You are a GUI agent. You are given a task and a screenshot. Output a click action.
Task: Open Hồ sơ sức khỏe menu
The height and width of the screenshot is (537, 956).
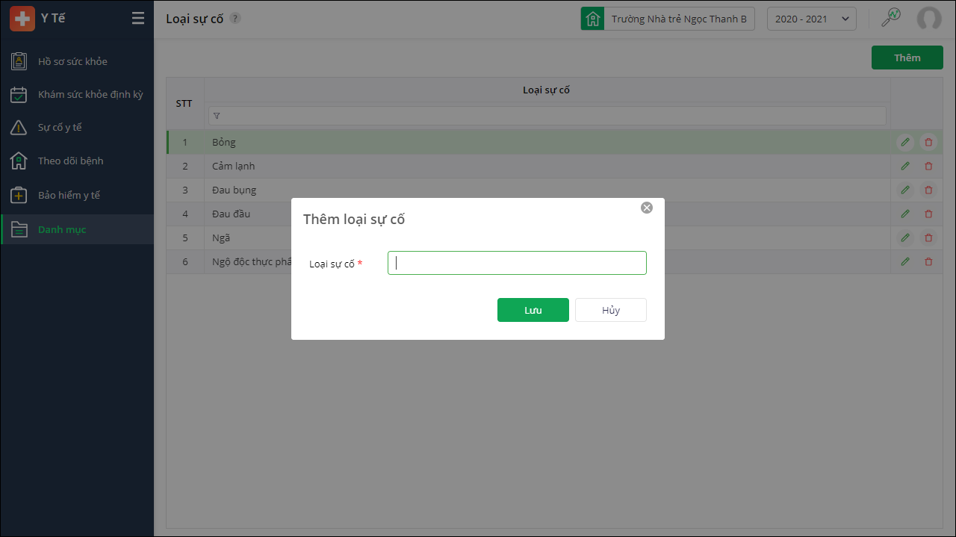pos(72,61)
